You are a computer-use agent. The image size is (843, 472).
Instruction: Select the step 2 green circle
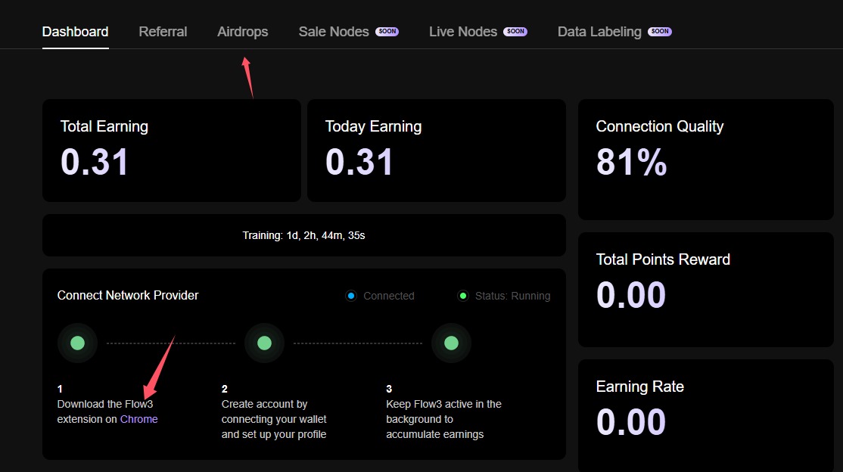point(265,343)
